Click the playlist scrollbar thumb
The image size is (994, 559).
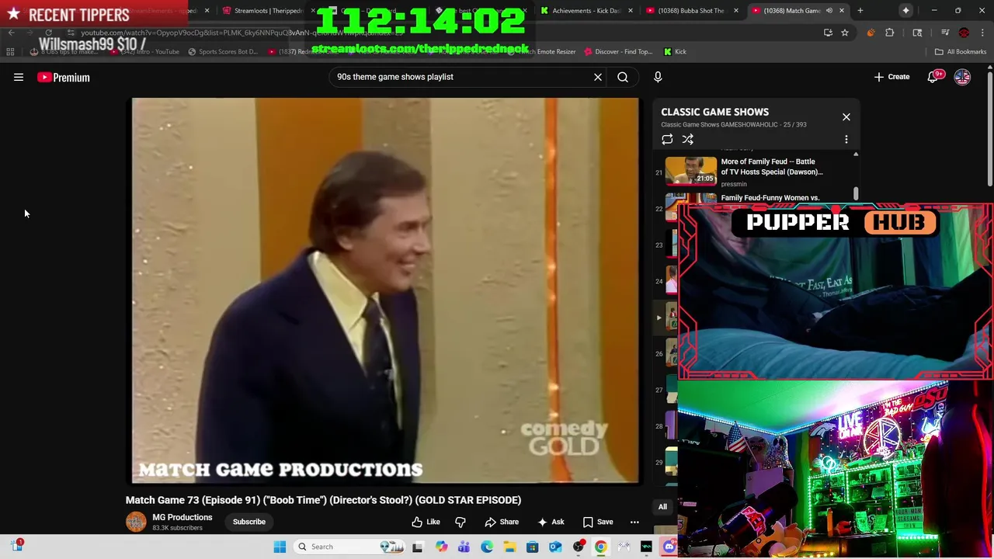[856, 193]
